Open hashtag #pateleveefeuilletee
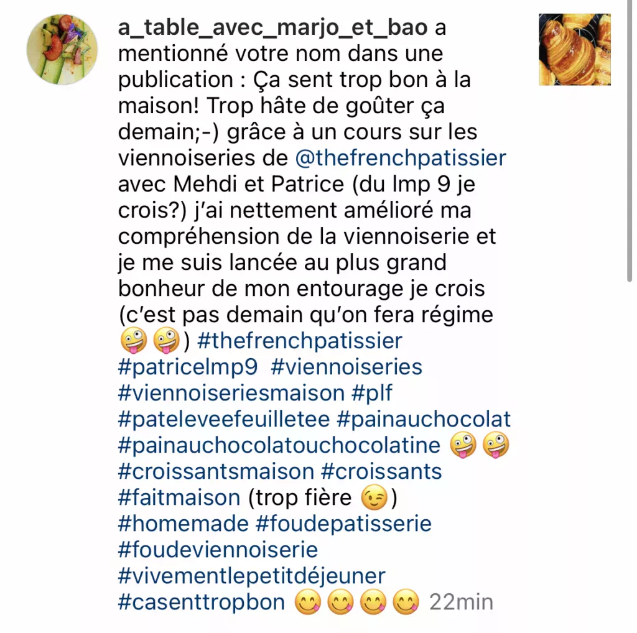The width and height of the screenshot is (637, 633). coord(224,419)
